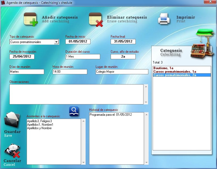The height and width of the screenshot is (169, 217).
Task: Select Cursos prematrimoniales, 1a in list
Action: (182, 72)
